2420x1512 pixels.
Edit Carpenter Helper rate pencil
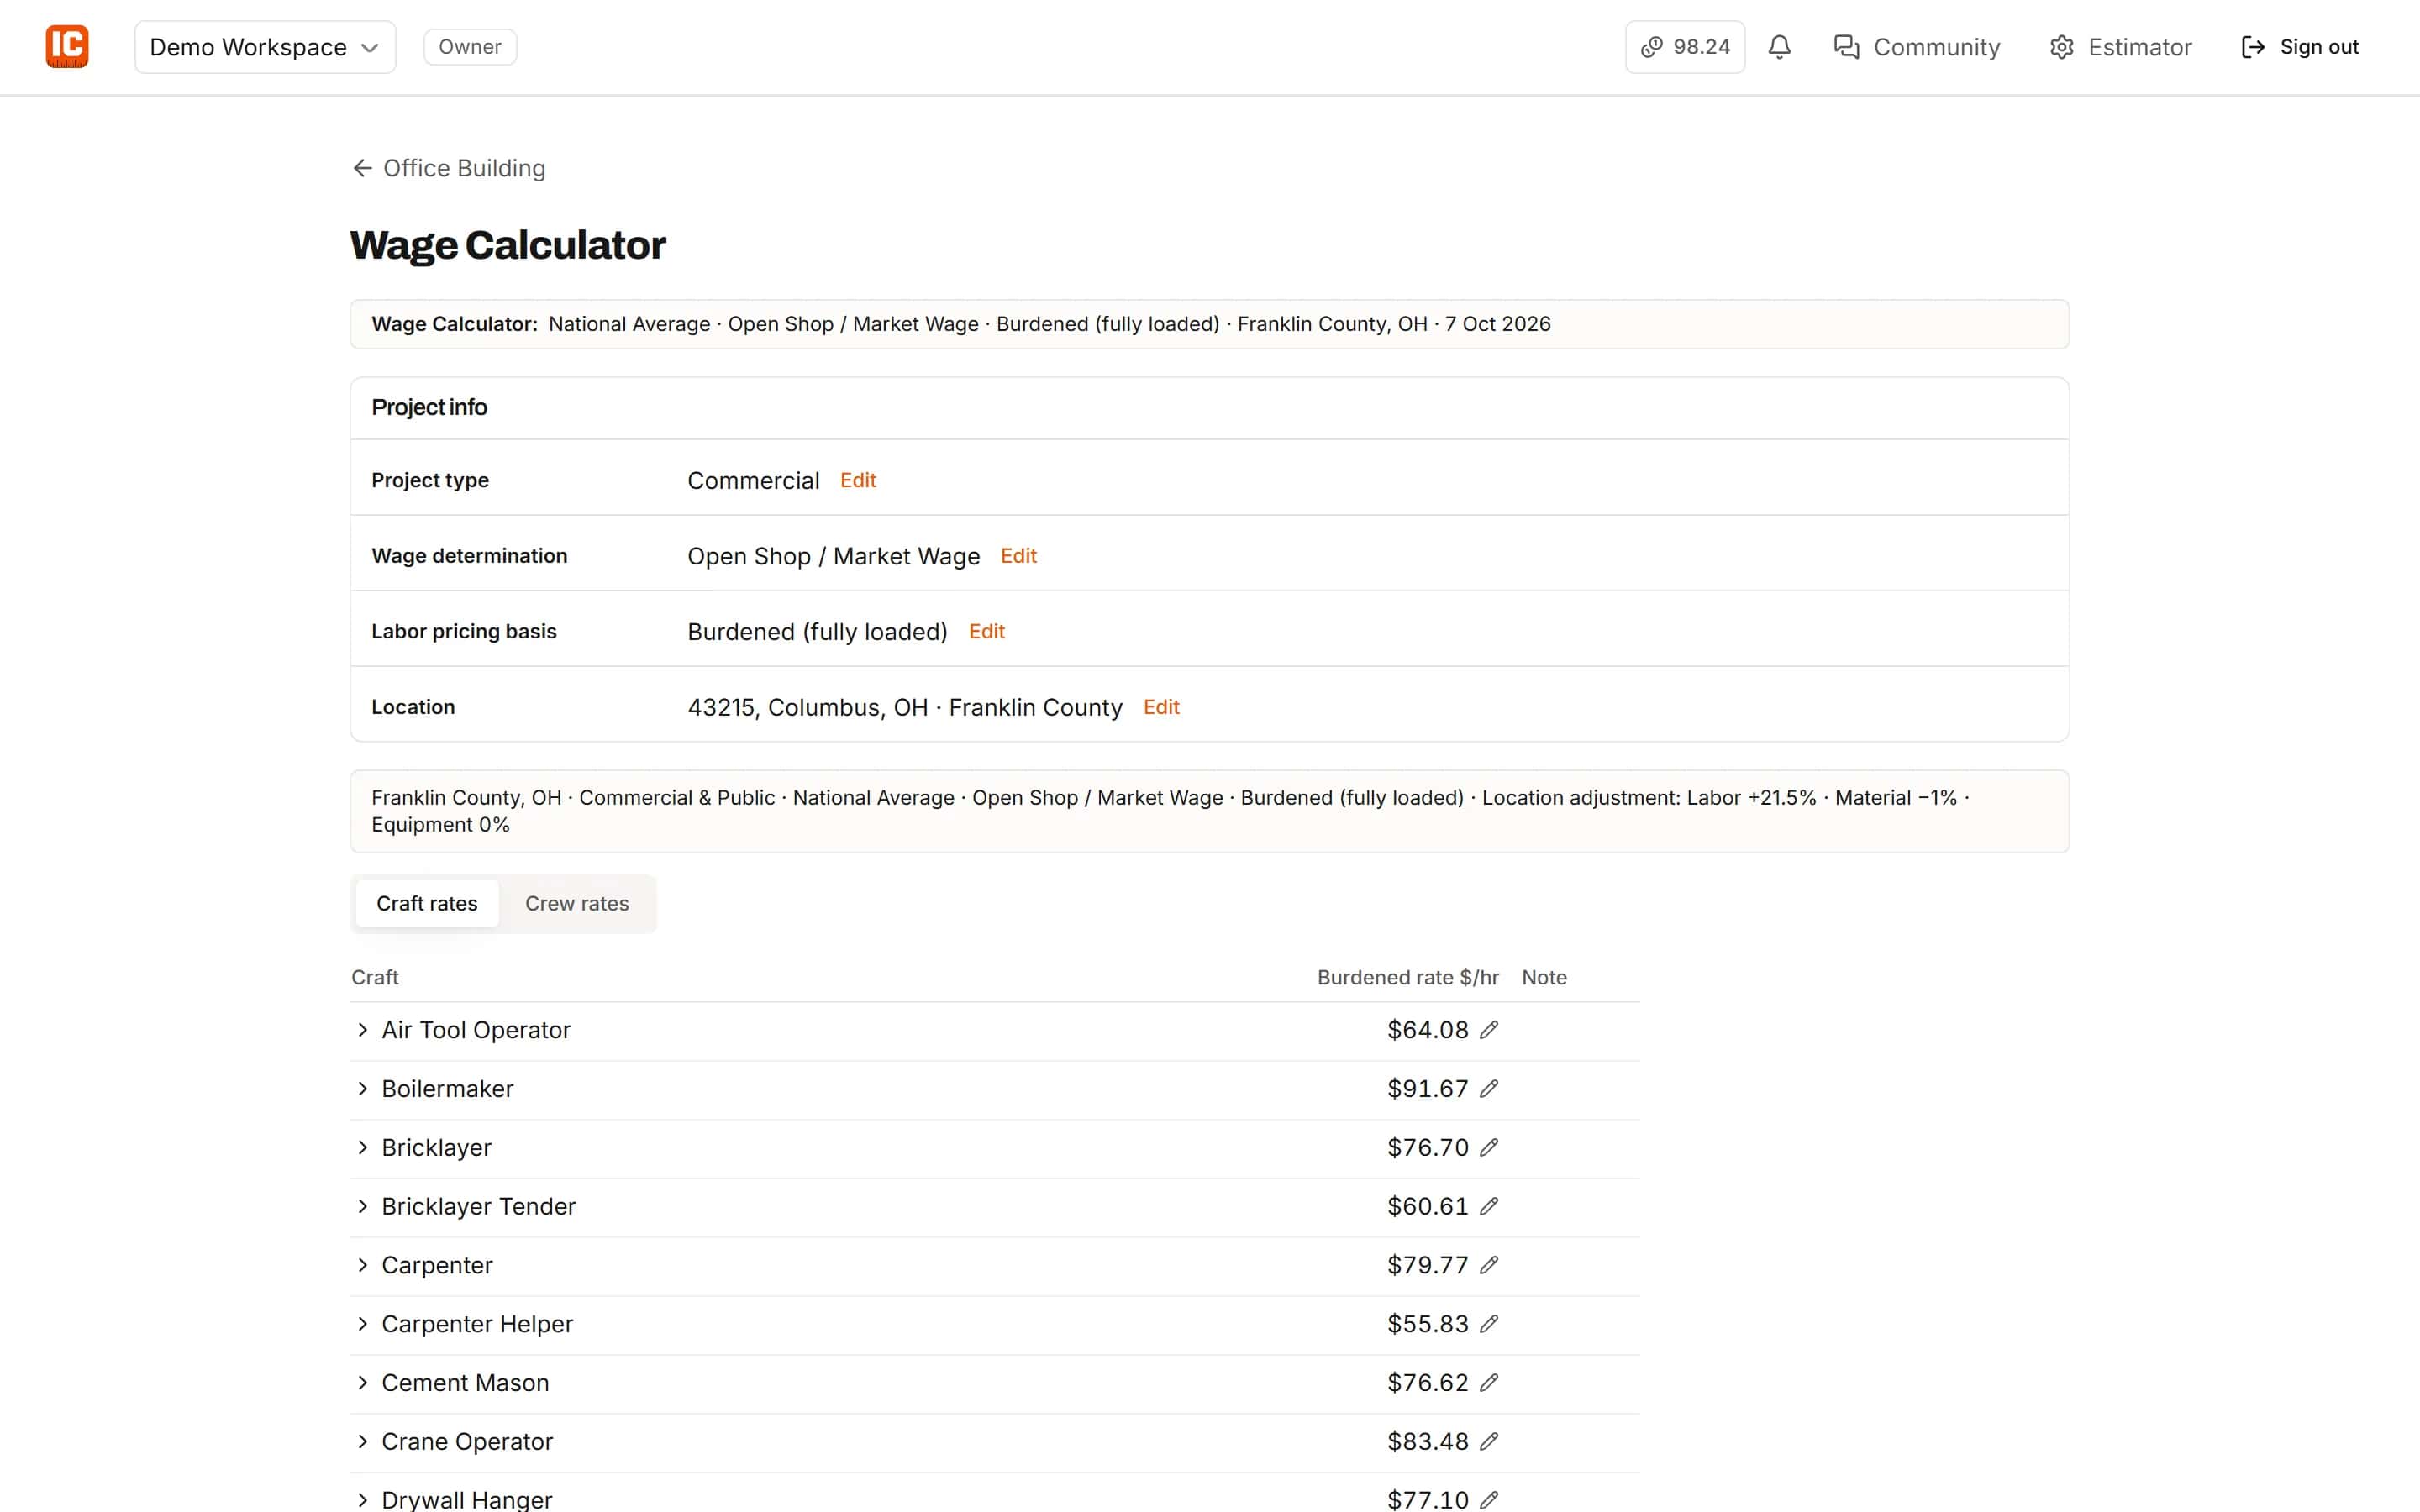coord(1489,1324)
